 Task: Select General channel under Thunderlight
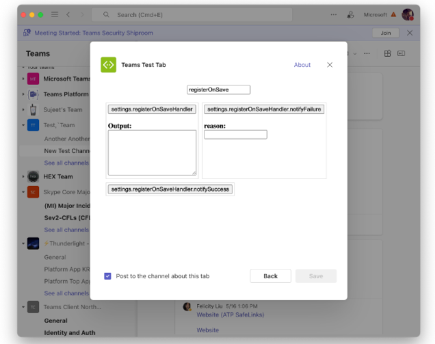pos(55,257)
